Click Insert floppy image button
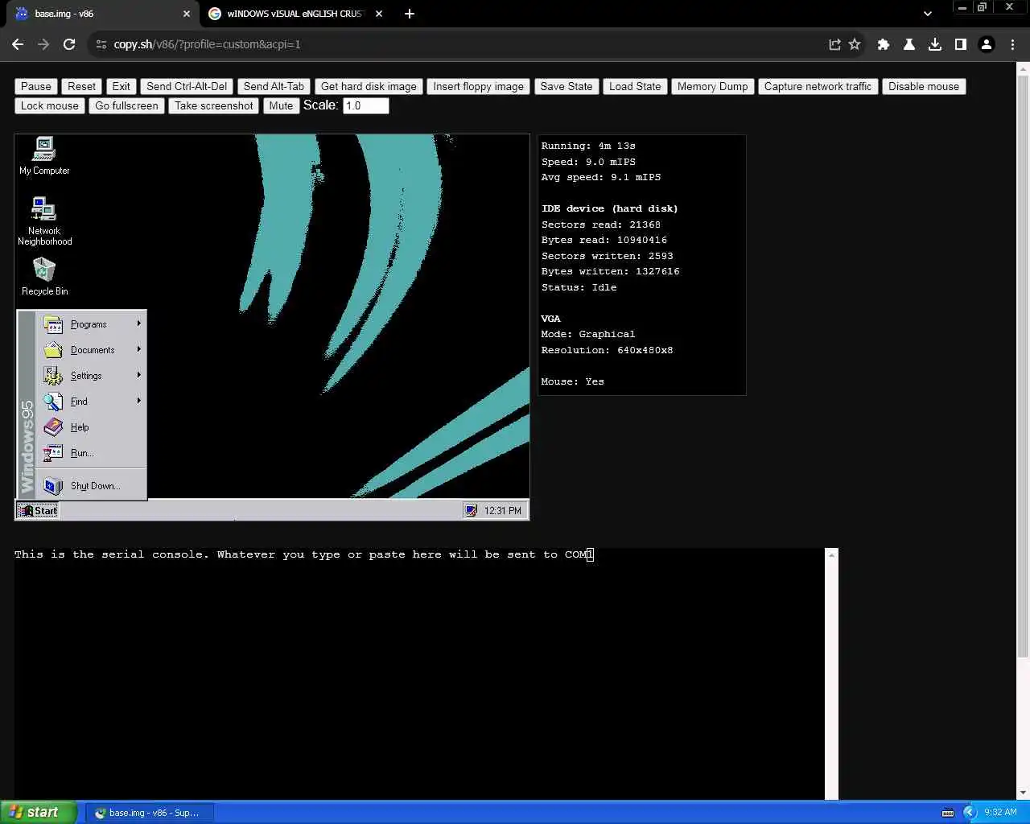The height and width of the screenshot is (824, 1030). 478,86
